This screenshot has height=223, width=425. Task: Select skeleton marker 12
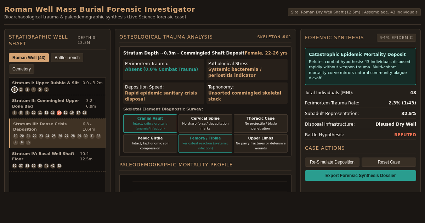click(46, 113)
